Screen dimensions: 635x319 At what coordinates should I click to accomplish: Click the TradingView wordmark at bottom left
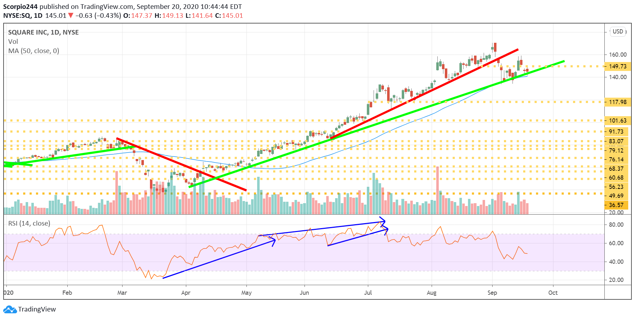click(37, 309)
